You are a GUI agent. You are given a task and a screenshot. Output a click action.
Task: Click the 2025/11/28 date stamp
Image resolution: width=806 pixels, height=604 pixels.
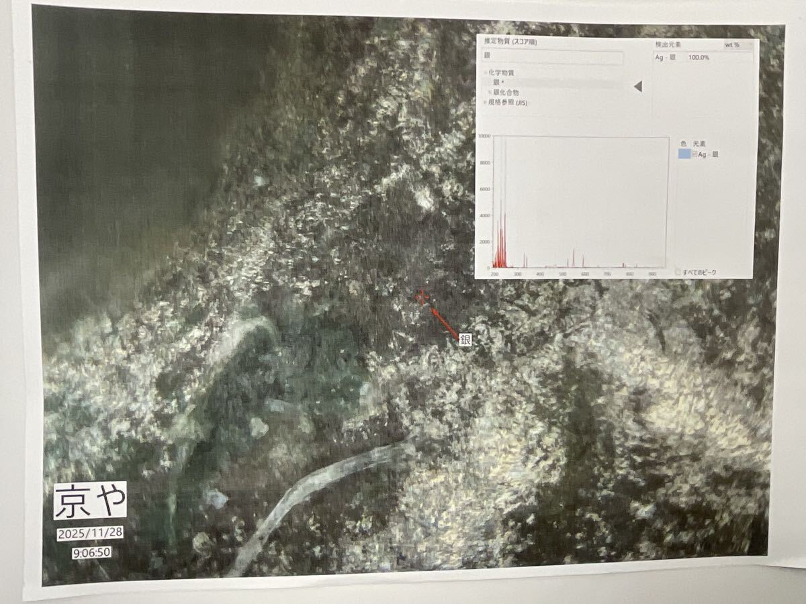[x=90, y=534]
